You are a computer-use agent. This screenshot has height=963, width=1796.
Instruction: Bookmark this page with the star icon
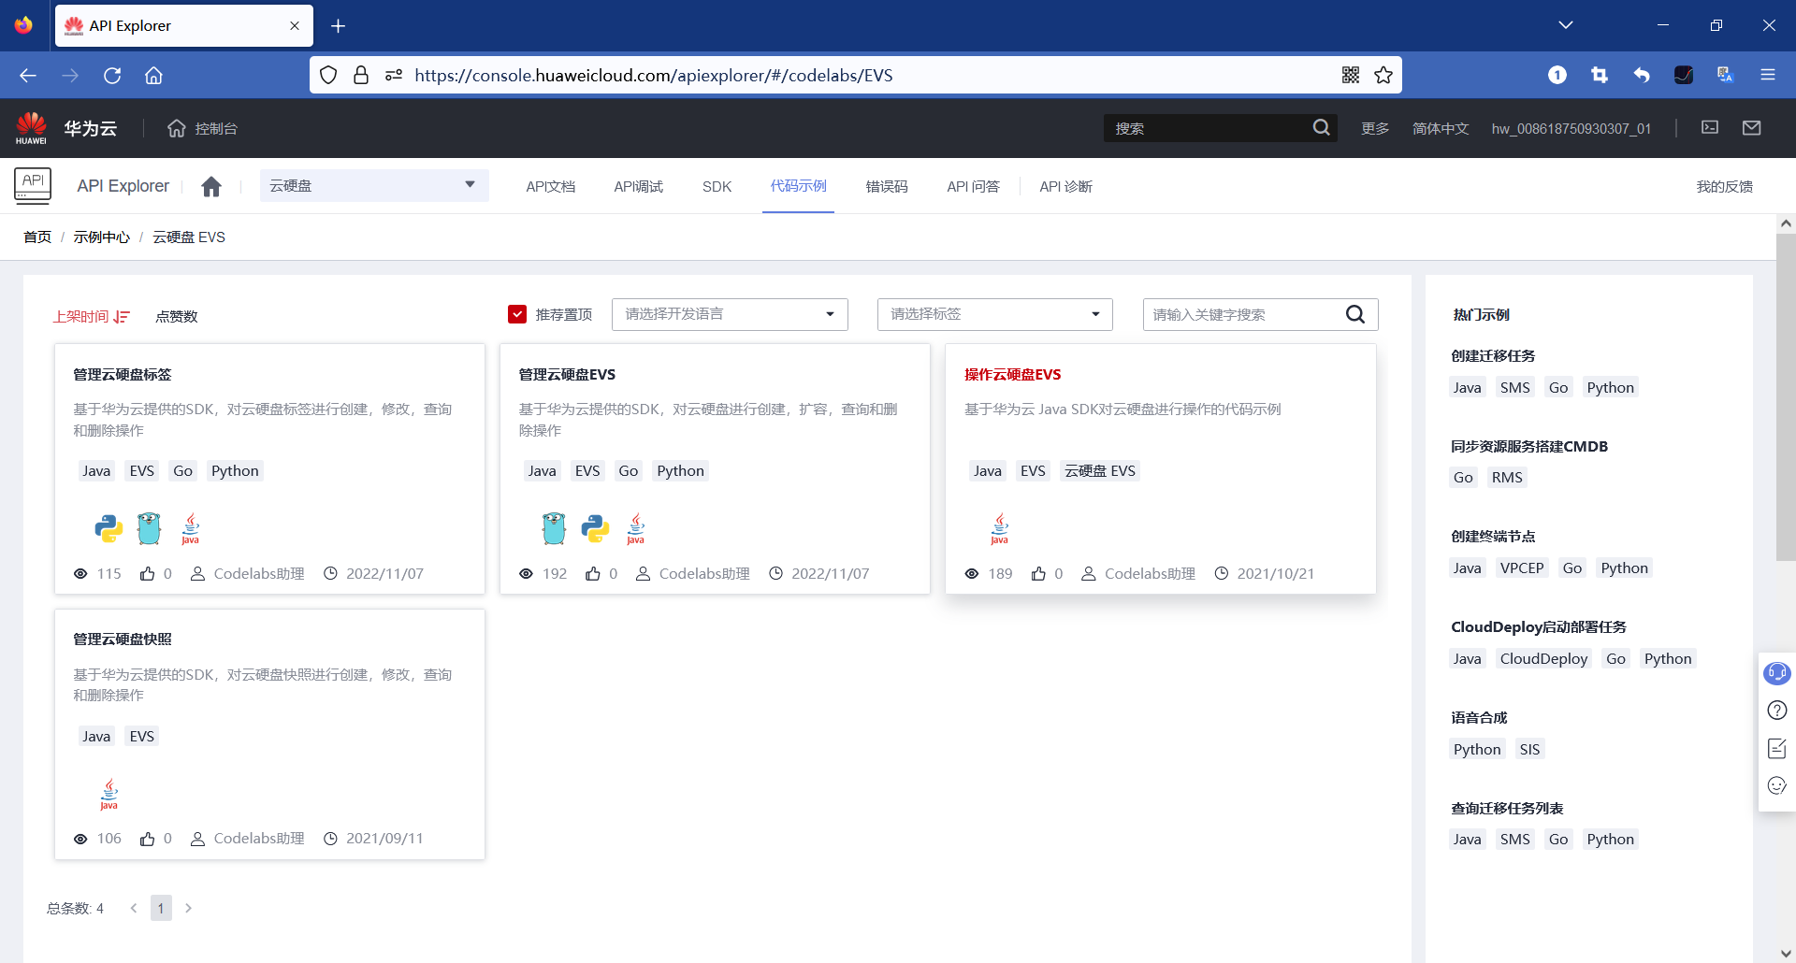pyautogui.click(x=1383, y=75)
